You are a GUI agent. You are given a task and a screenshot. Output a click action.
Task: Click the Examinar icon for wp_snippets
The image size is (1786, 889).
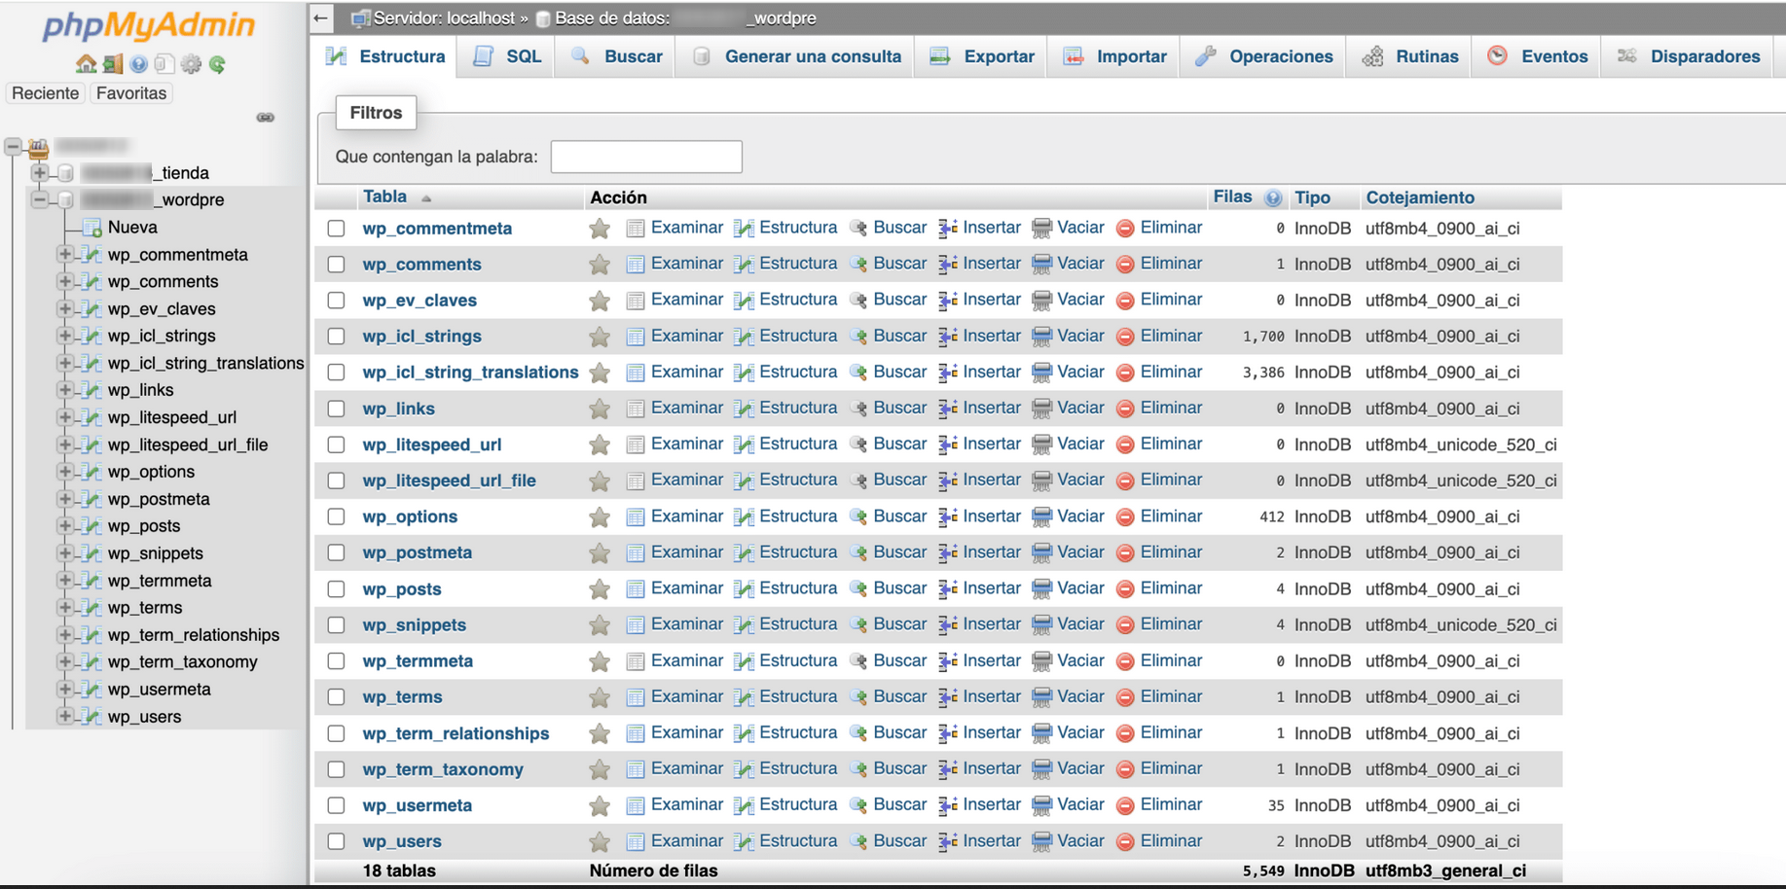636,624
